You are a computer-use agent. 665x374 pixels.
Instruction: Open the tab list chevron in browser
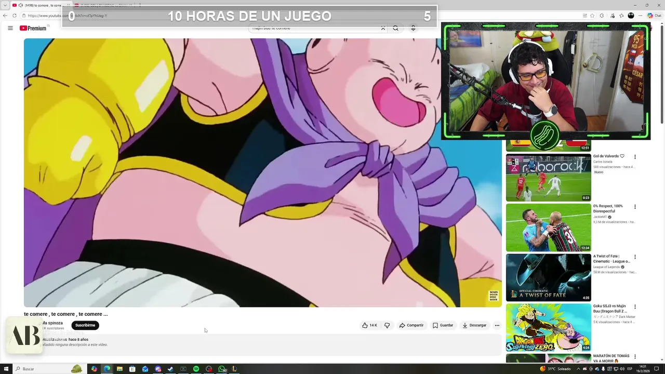[5, 5]
